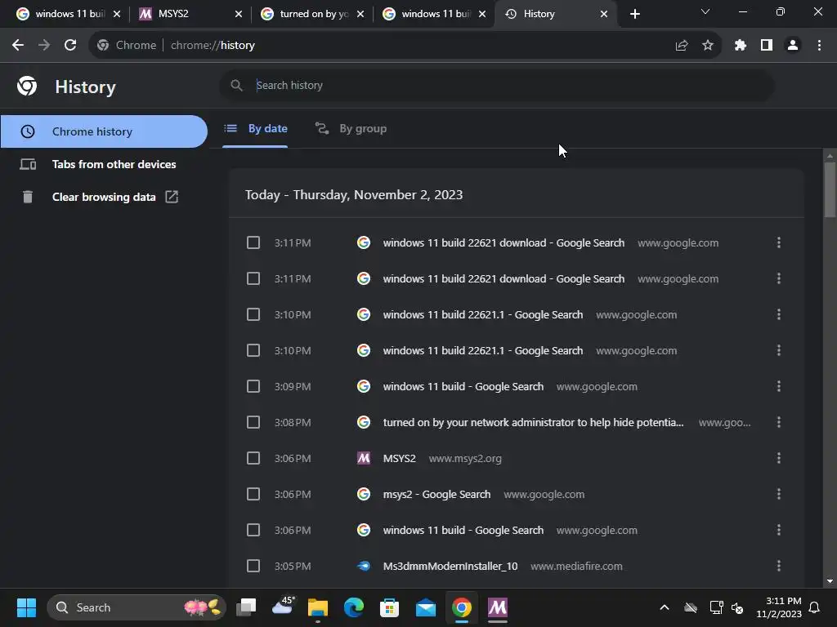Open Task View on taskbar
Screen dimensions: 837x627
tap(246, 607)
